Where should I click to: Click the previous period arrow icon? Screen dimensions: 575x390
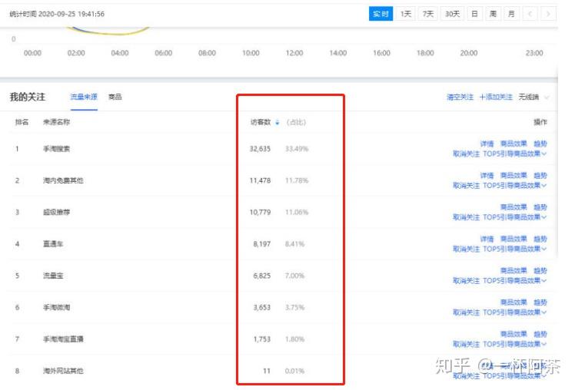click(x=530, y=14)
